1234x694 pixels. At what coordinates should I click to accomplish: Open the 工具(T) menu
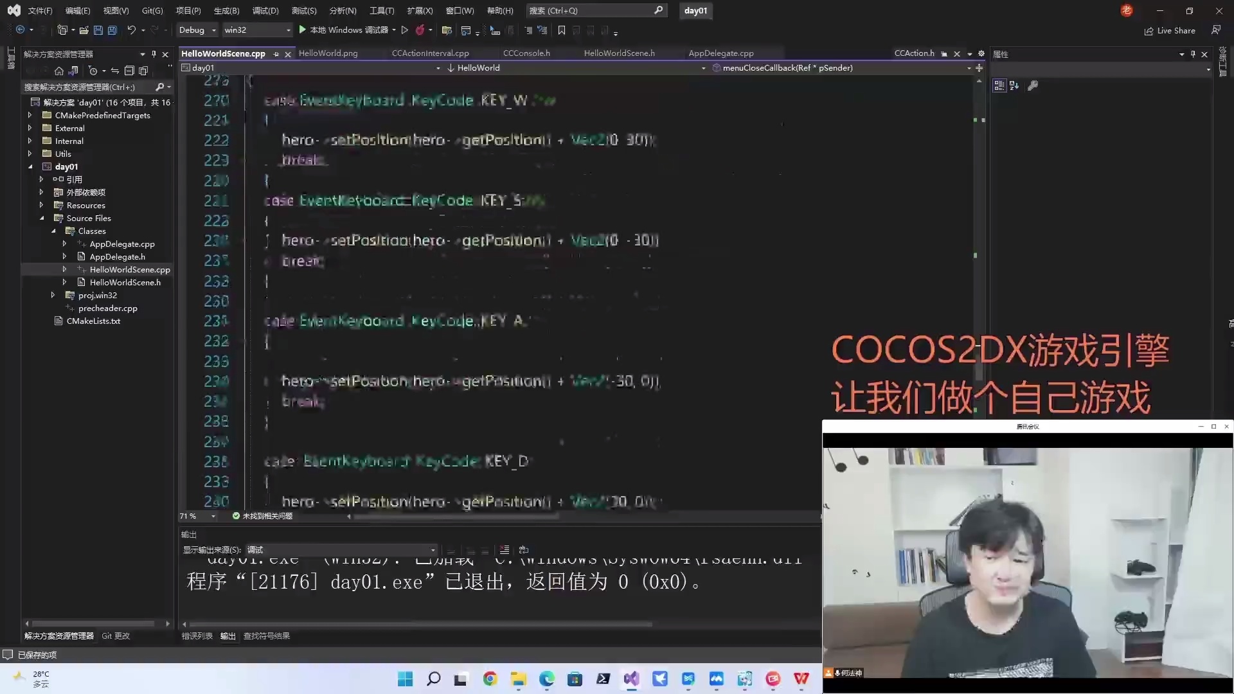point(380,10)
